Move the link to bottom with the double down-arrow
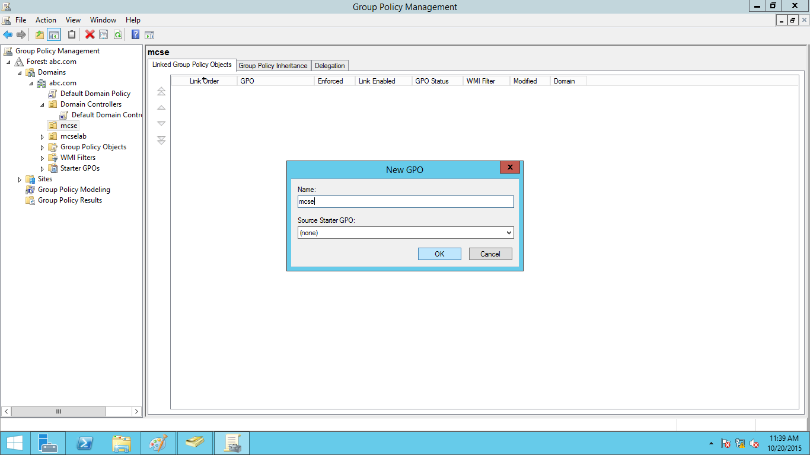The width and height of the screenshot is (810, 455). 161,140
